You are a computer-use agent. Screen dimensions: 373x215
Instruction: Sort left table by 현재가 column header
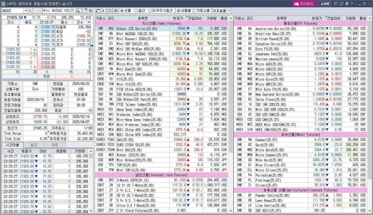click(x=178, y=18)
